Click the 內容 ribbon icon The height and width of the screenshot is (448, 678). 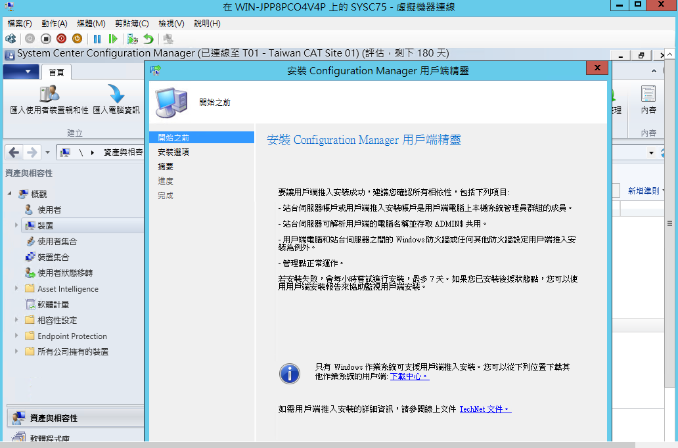(648, 100)
